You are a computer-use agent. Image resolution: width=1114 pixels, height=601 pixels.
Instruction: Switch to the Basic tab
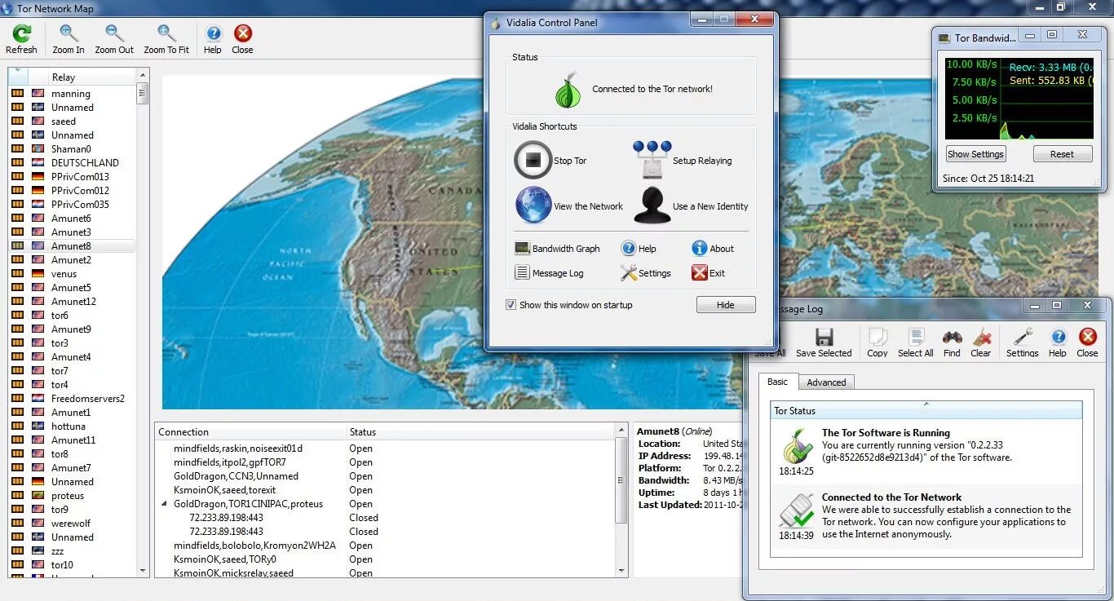[x=778, y=382]
